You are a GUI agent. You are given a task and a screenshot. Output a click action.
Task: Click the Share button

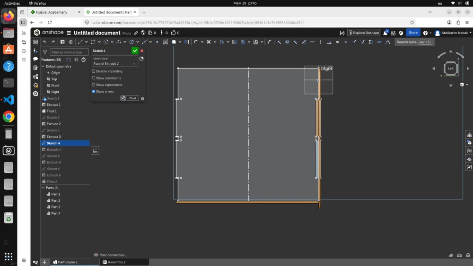tap(413, 33)
